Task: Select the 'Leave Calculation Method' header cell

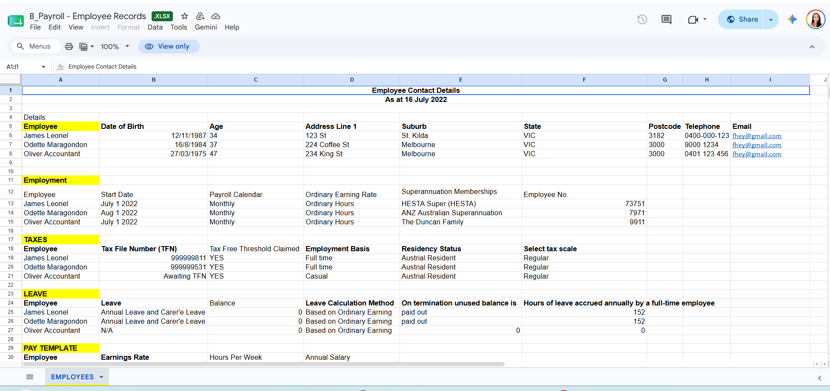Action: coord(352,303)
